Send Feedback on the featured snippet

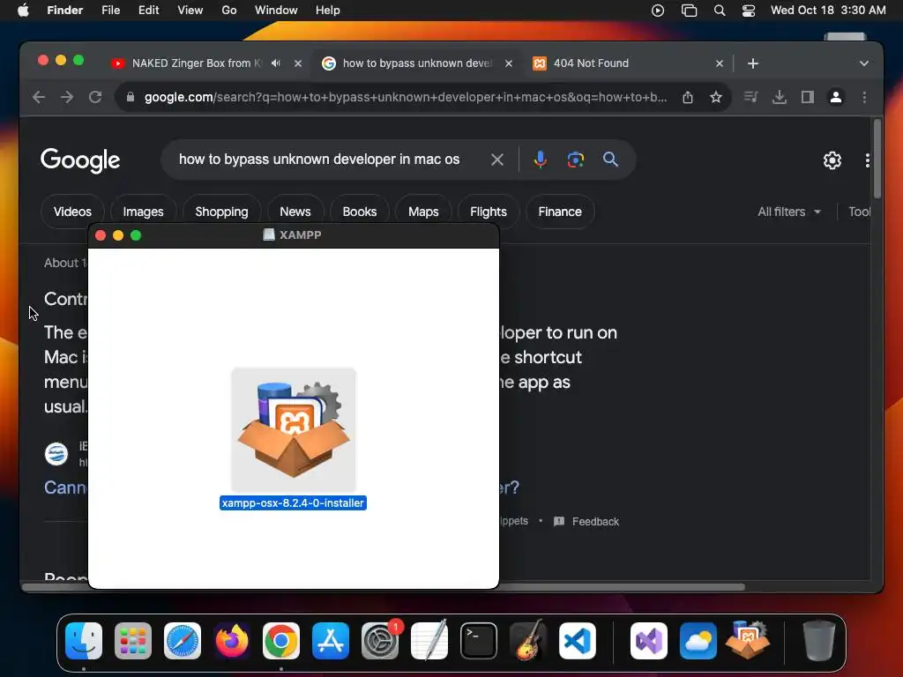coord(586,522)
